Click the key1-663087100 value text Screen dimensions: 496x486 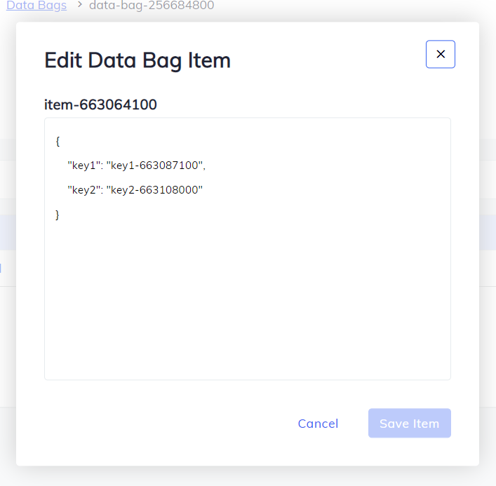click(x=154, y=166)
